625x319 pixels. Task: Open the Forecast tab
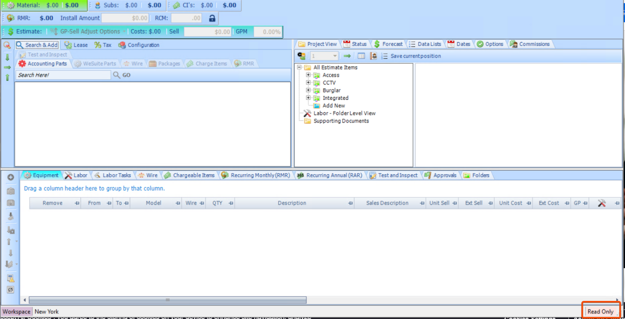point(388,44)
